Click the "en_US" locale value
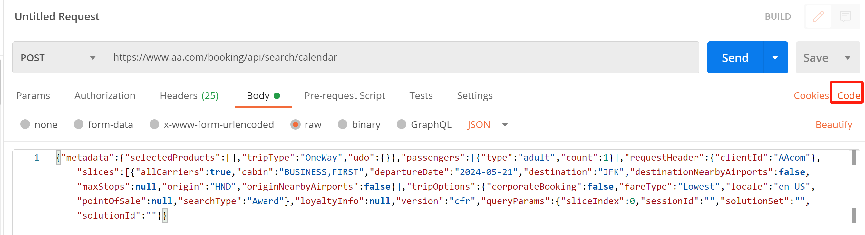The width and height of the screenshot is (865, 235). (792, 186)
